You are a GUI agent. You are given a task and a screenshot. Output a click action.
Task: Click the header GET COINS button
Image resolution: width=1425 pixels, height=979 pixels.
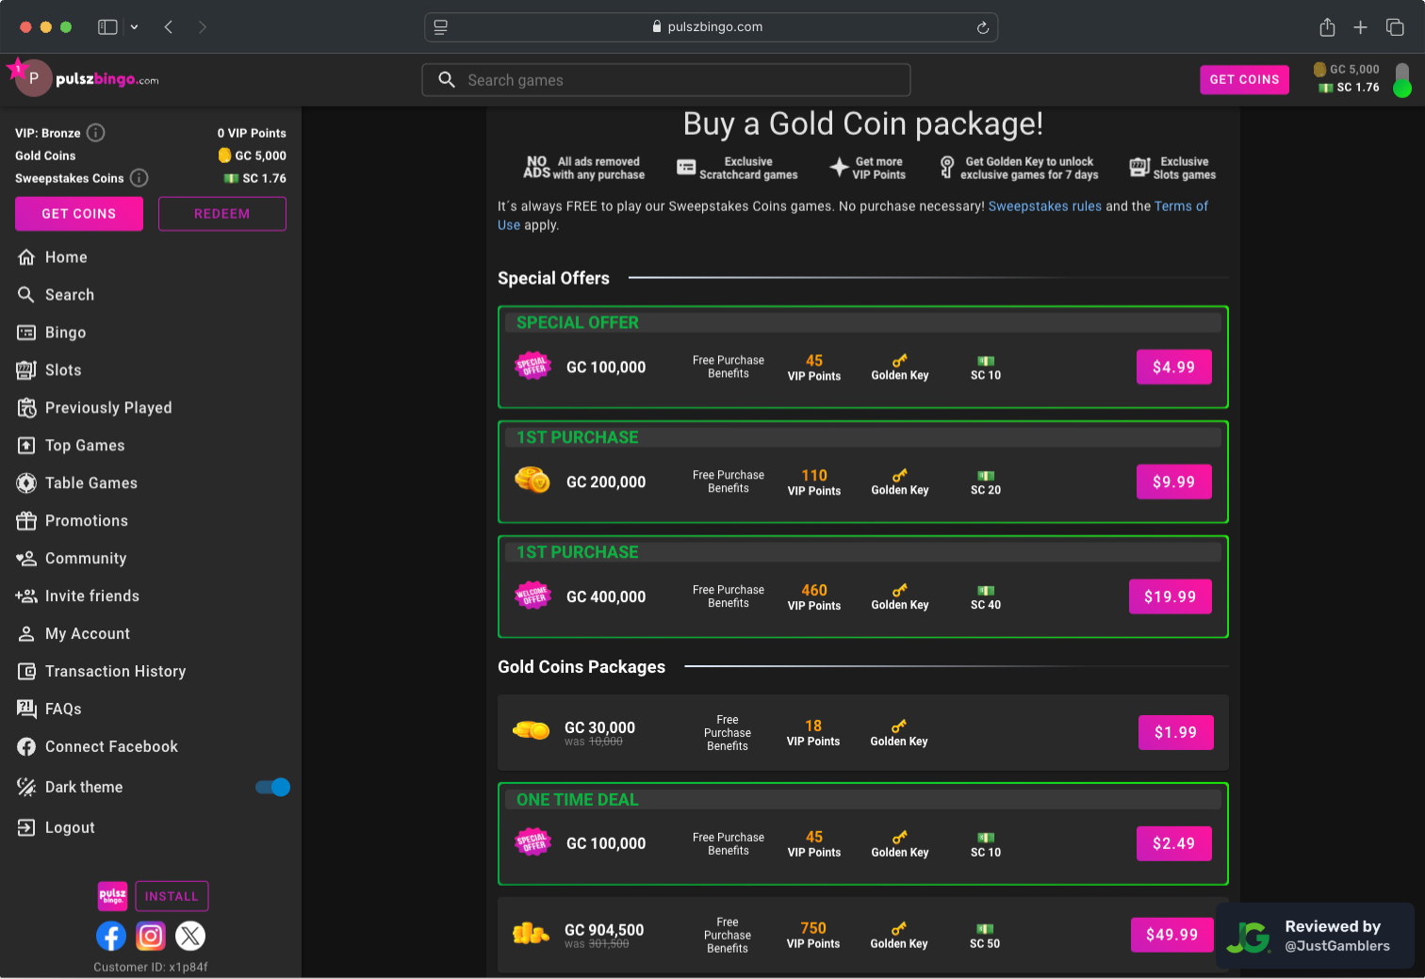click(1244, 80)
